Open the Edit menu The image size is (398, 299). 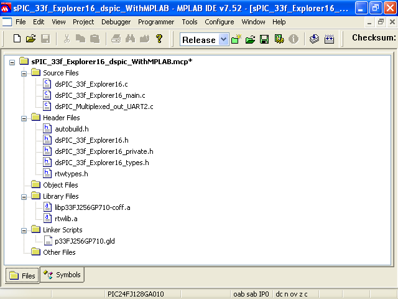click(x=39, y=22)
